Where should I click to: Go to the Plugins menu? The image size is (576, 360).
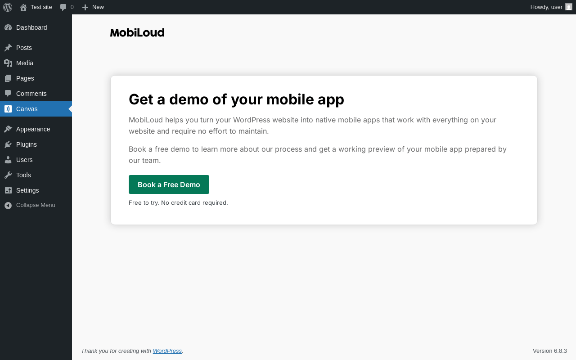point(36,144)
